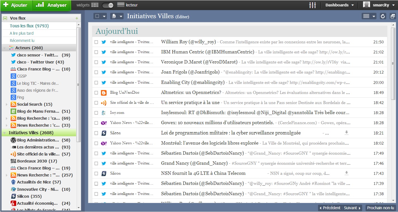Open Actualité économiq (24) feed

43,203
